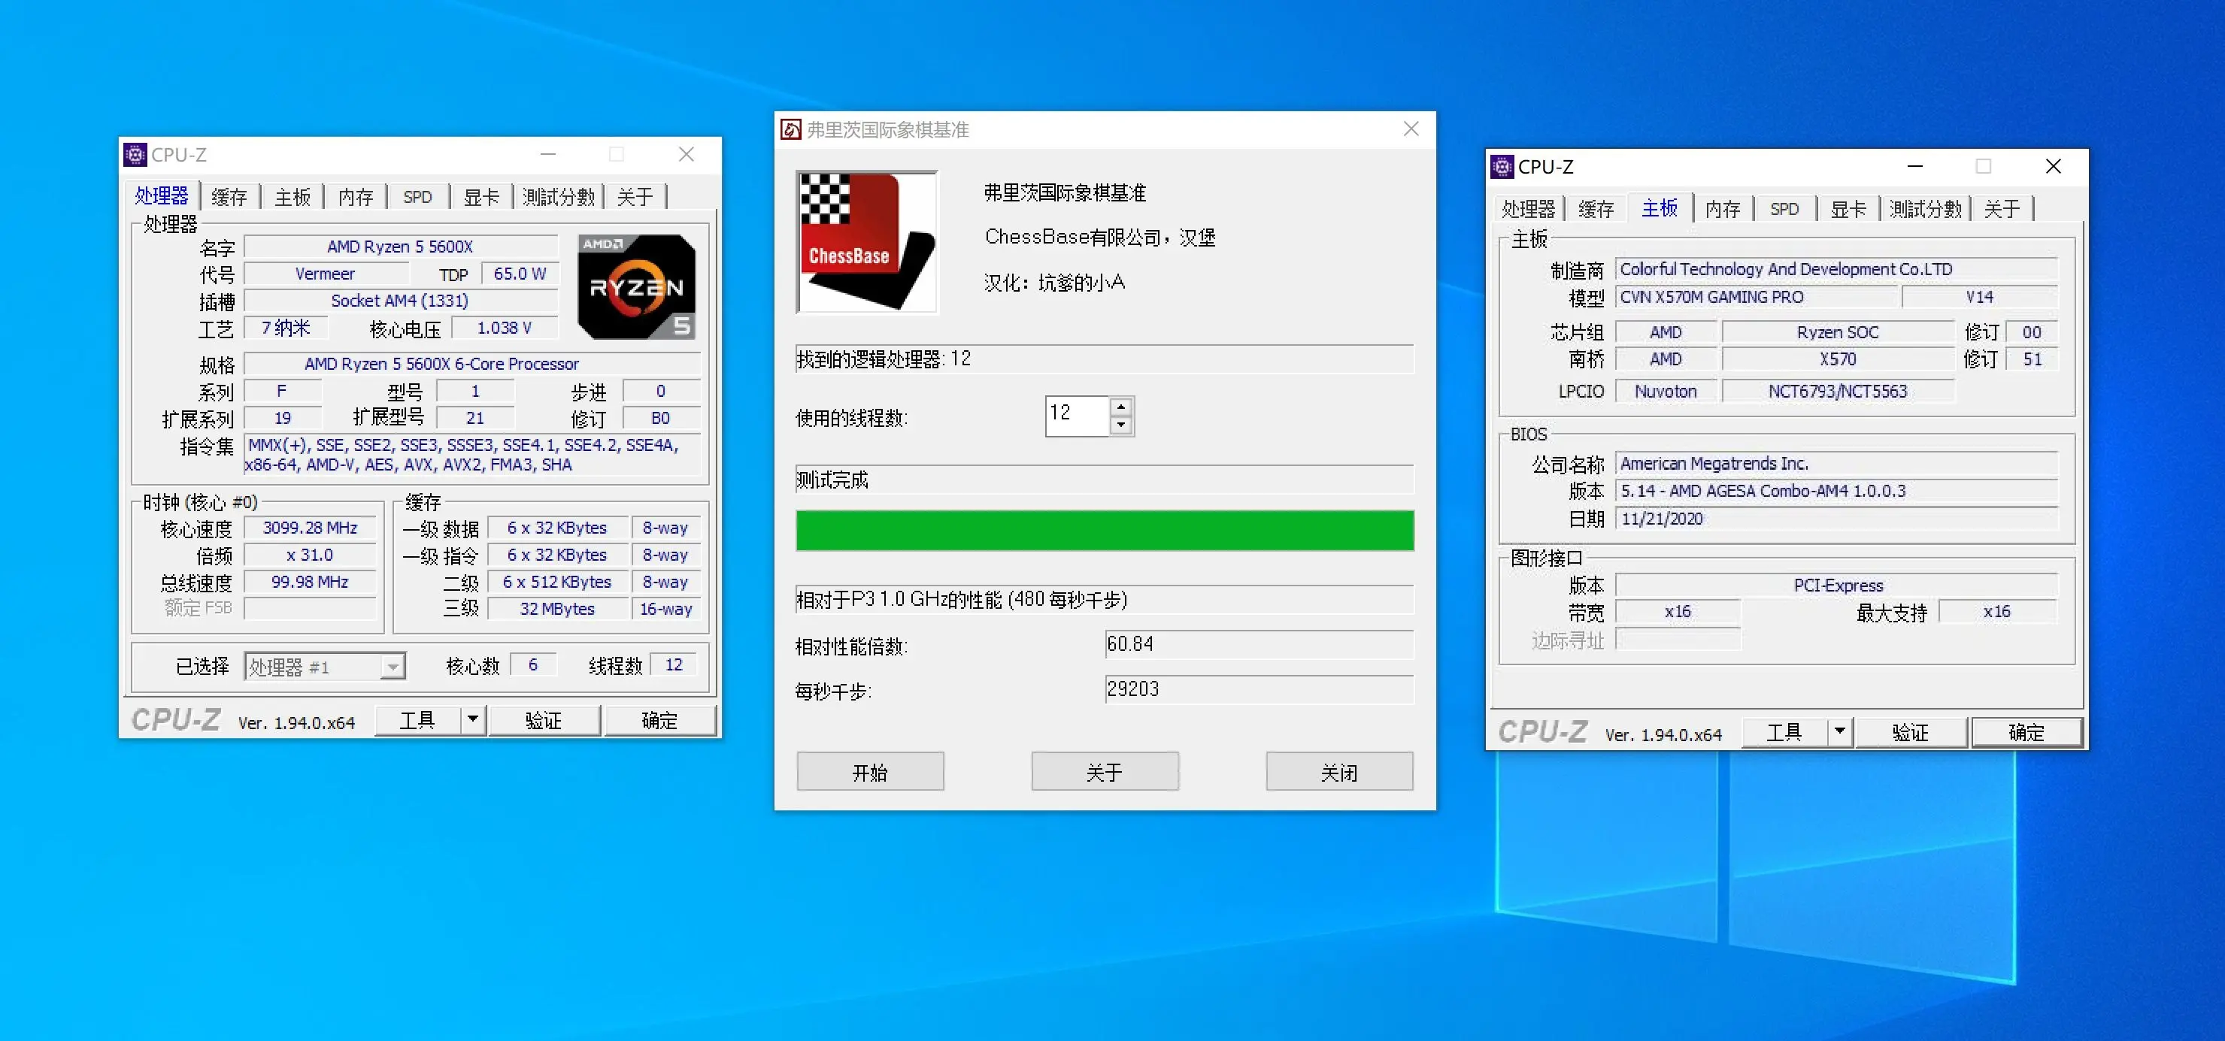Click the thread count input field showing 12
Viewport: 2225px width, 1041px height.
1076,415
